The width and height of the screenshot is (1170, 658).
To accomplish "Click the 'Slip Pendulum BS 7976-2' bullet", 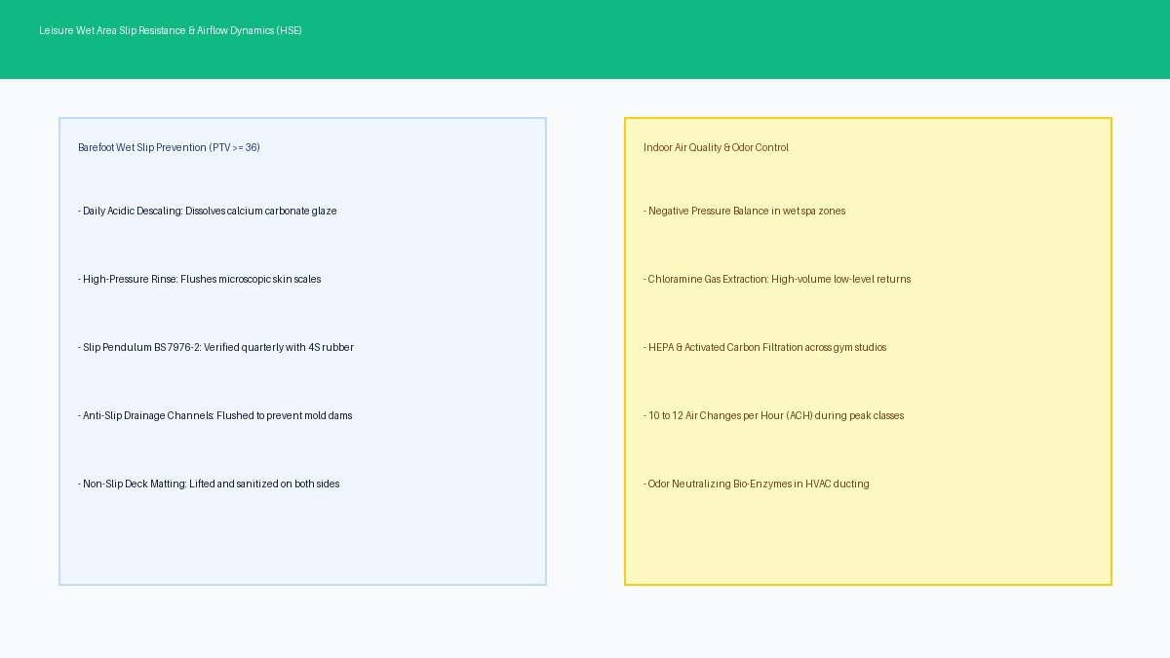I will click(x=215, y=347).
